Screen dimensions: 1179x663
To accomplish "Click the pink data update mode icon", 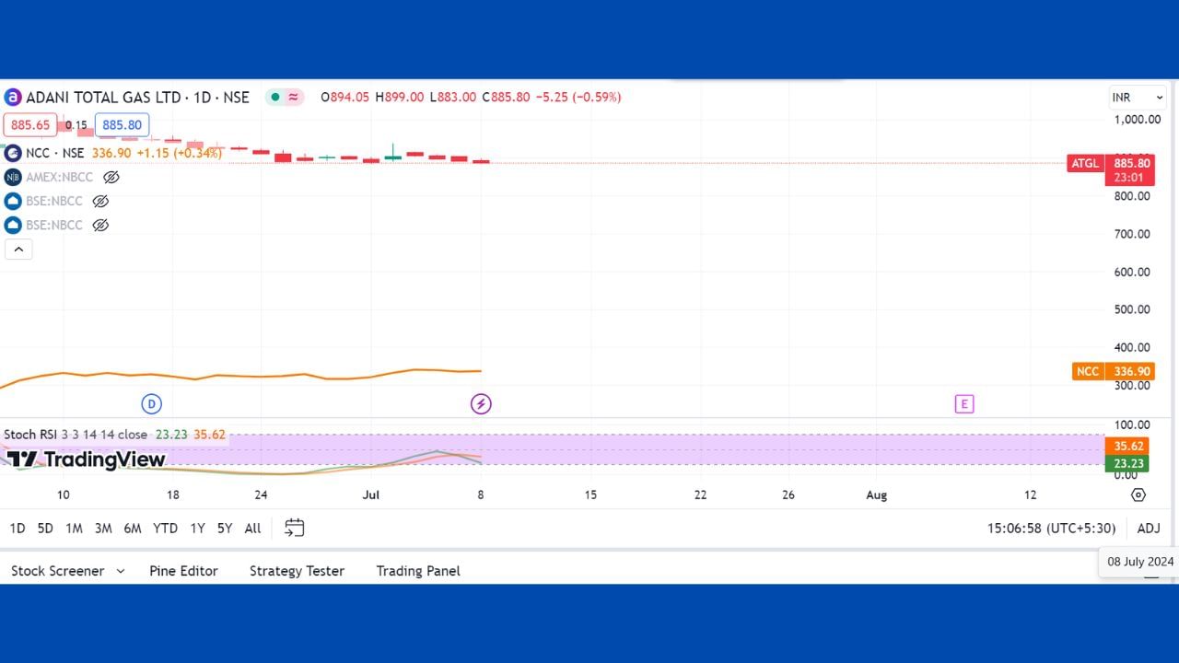I will [294, 97].
